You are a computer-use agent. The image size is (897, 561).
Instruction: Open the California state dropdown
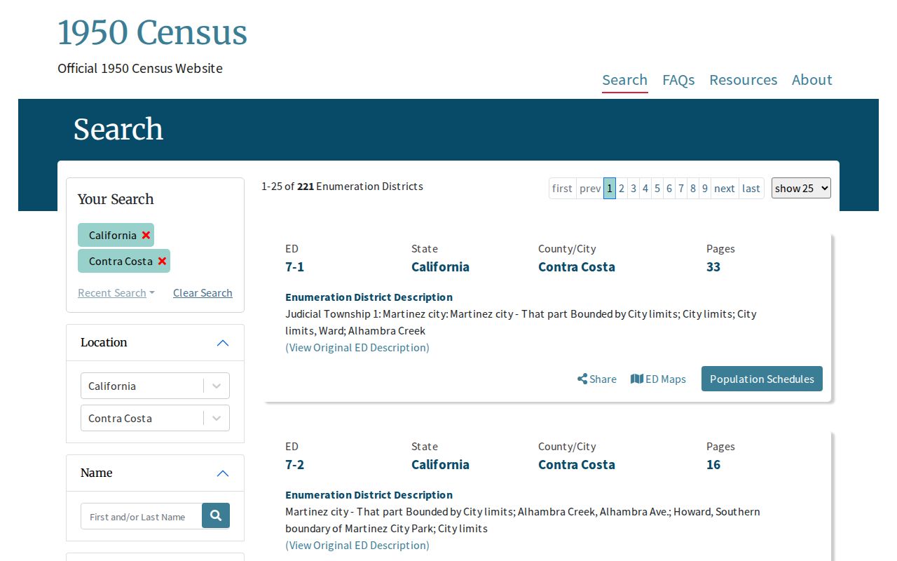click(155, 386)
